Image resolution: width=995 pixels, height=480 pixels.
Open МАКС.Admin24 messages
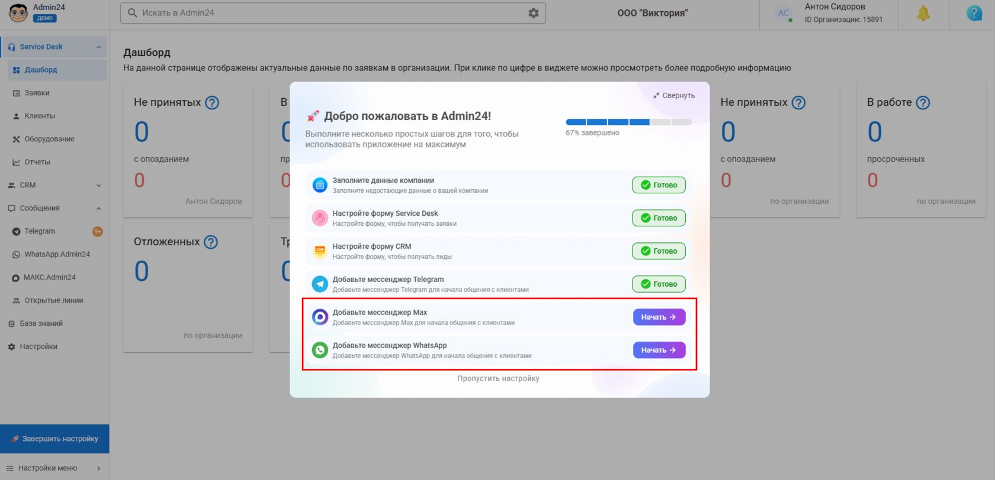pyautogui.click(x=57, y=277)
